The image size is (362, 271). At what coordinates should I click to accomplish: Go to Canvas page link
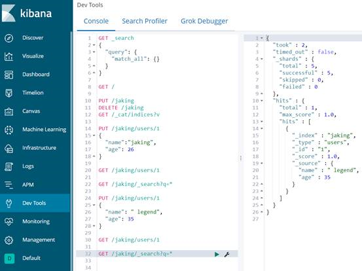coord(31,111)
